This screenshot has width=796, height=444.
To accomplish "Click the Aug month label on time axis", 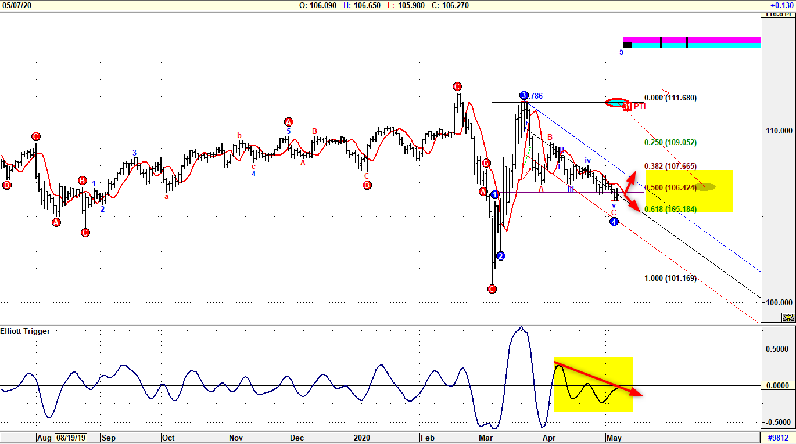I will 44,438.
